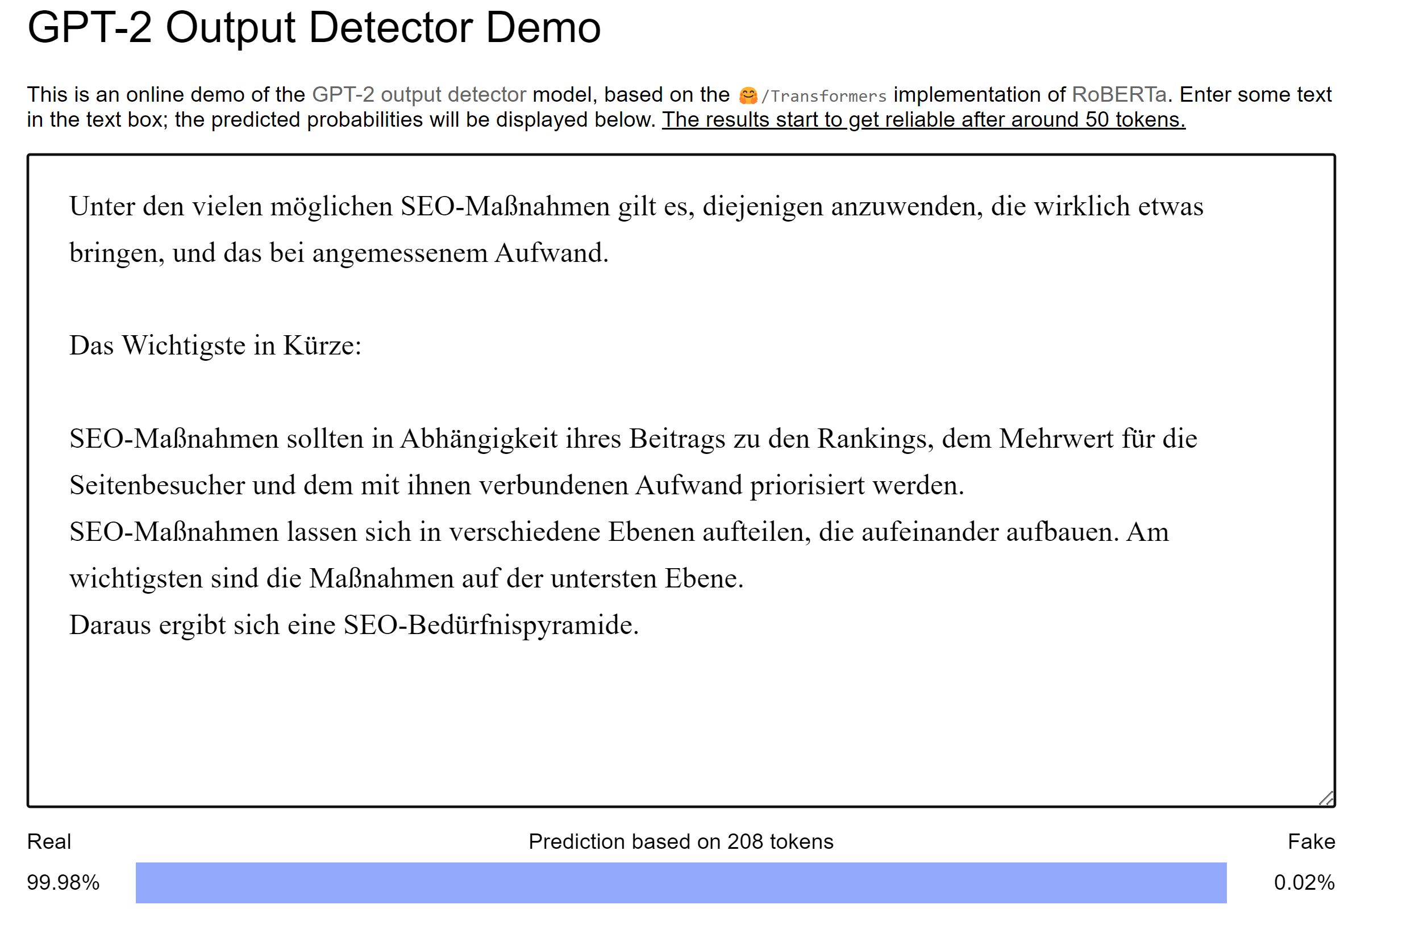This screenshot has width=1415, height=942.
Task: Click the Real label
Action: click(49, 841)
